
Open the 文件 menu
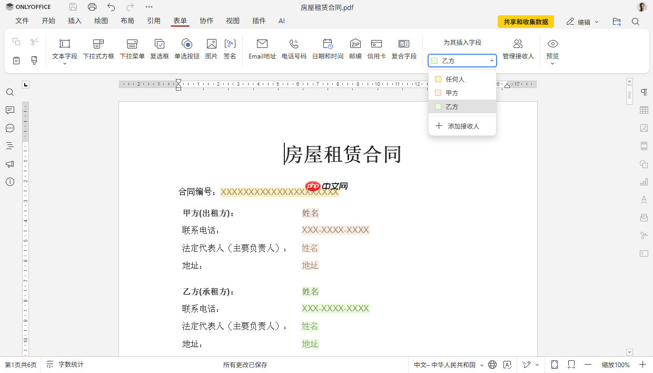(x=22, y=21)
